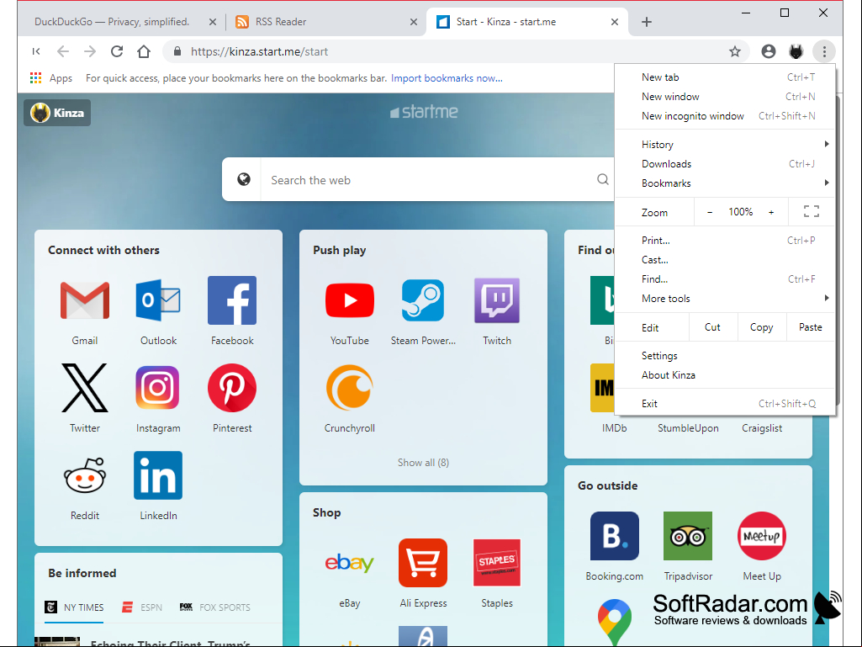Open the Meet Up shortcut icon
The height and width of the screenshot is (647, 862).
click(762, 536)
